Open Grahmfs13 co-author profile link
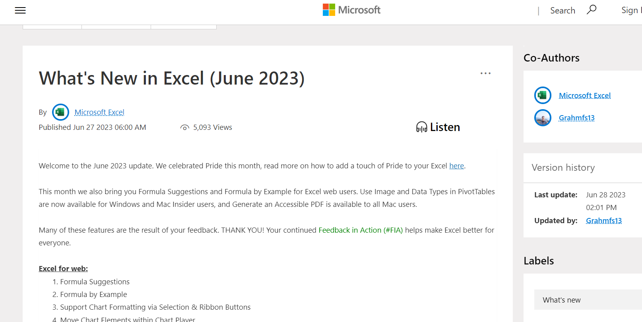The height and width of the screenshot is (322, 642). (x=576, y=118)
